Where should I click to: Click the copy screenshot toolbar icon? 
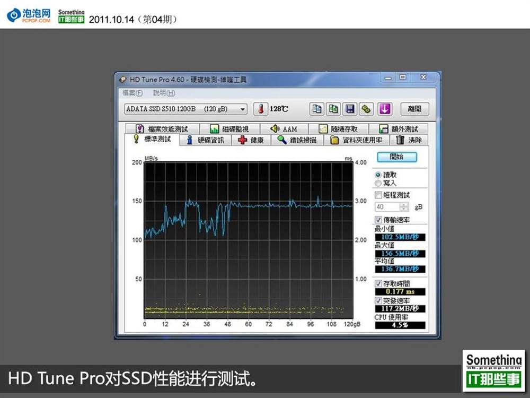click(x=333, y=109)
